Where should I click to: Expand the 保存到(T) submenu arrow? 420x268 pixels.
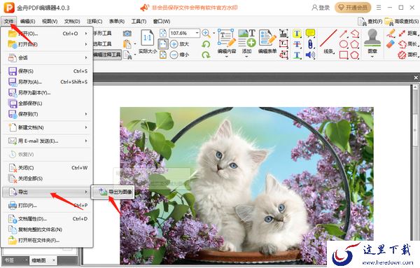pos(86,114)
